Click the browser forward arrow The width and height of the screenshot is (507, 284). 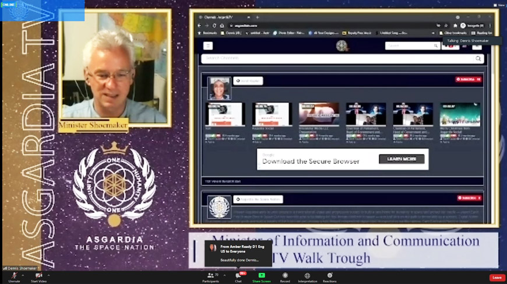(207, 26)
